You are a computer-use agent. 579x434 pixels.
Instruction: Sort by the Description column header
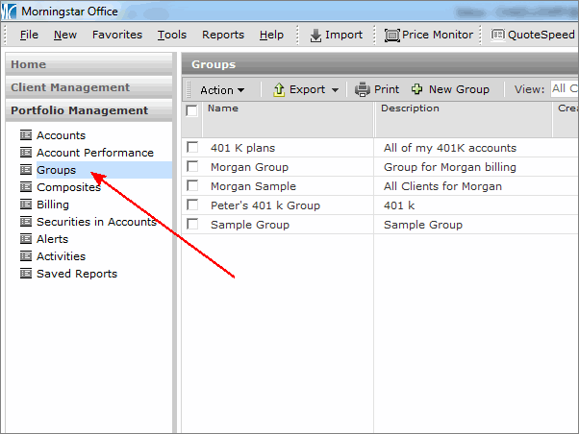(x=410, y=108)
